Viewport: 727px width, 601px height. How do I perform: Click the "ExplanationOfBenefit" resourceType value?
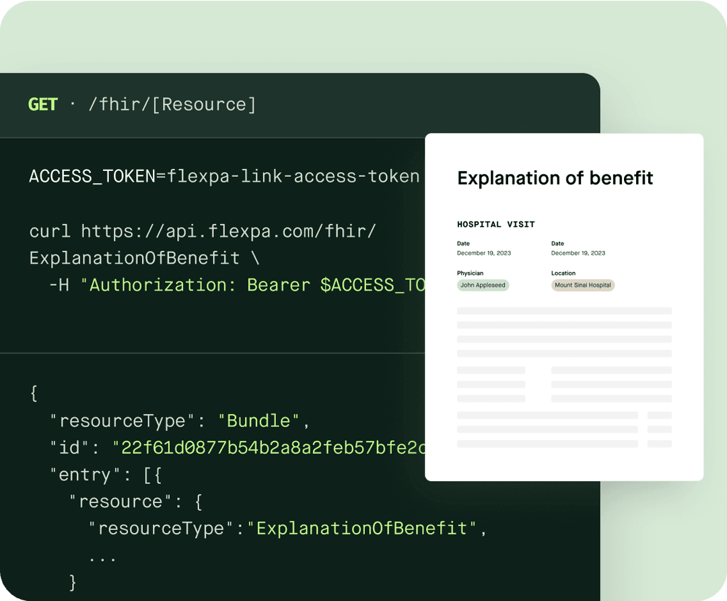pos(362,528)
